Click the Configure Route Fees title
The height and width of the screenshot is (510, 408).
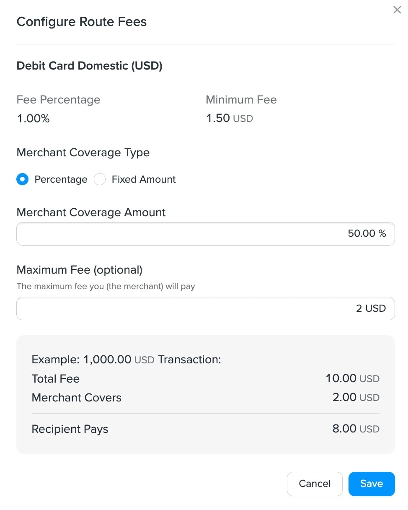click(x=82, y=22)
